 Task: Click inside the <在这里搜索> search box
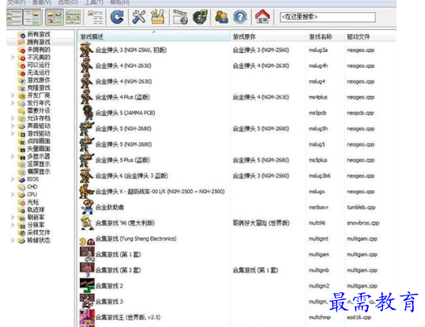coord(328,17)
